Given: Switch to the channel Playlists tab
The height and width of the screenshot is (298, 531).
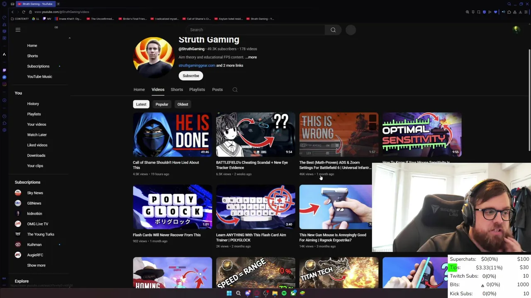Looking at the screenshot, I should [197, 89].
